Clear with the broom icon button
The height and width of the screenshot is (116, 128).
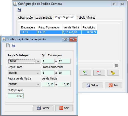[113, 73]
